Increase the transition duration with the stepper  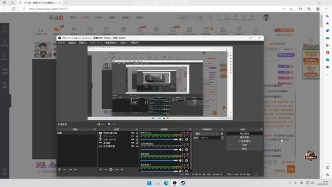pyautogui.click(x=222, y=137)
